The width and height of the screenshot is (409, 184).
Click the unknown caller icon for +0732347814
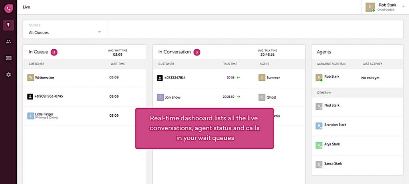(x=160, y=78)
